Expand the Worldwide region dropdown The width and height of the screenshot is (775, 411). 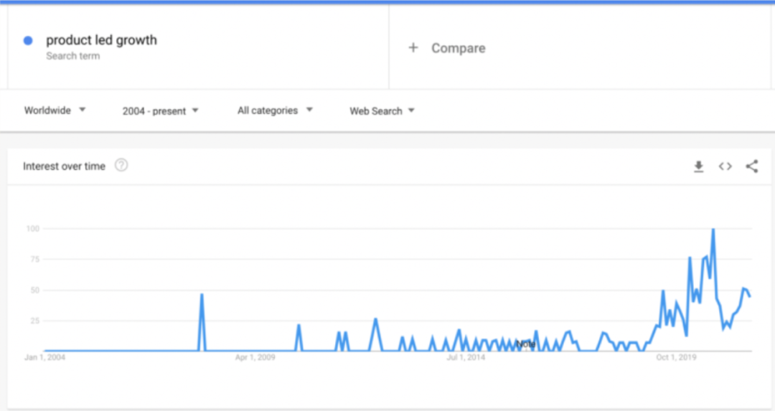pyautogui.click(x=55, y=110)
